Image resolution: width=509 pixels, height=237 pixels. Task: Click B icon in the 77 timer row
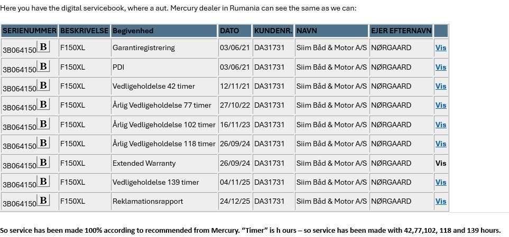point(43,105)
